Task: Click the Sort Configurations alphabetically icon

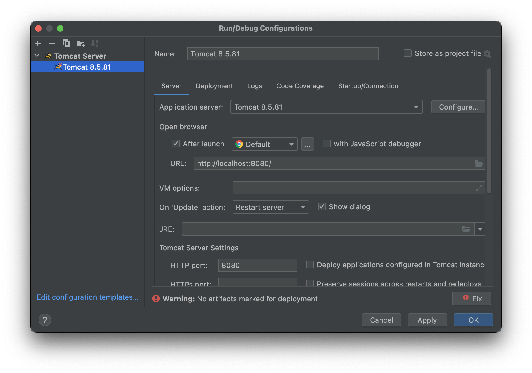Action: click(95, 43)
